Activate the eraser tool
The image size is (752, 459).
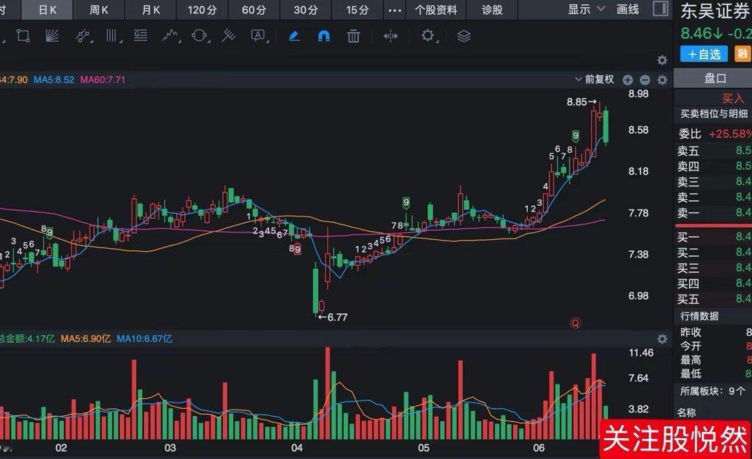(x=295, y=36)
